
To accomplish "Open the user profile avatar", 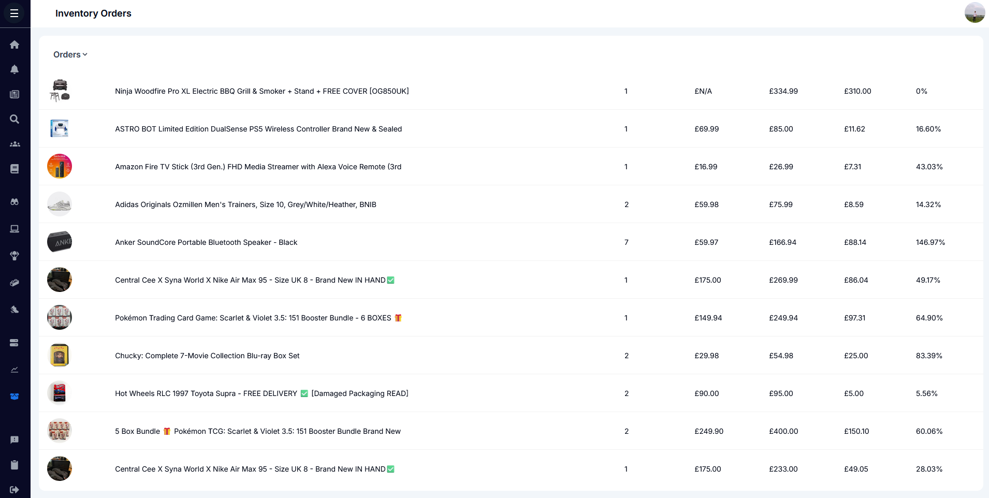I will [x=975, y=12].
